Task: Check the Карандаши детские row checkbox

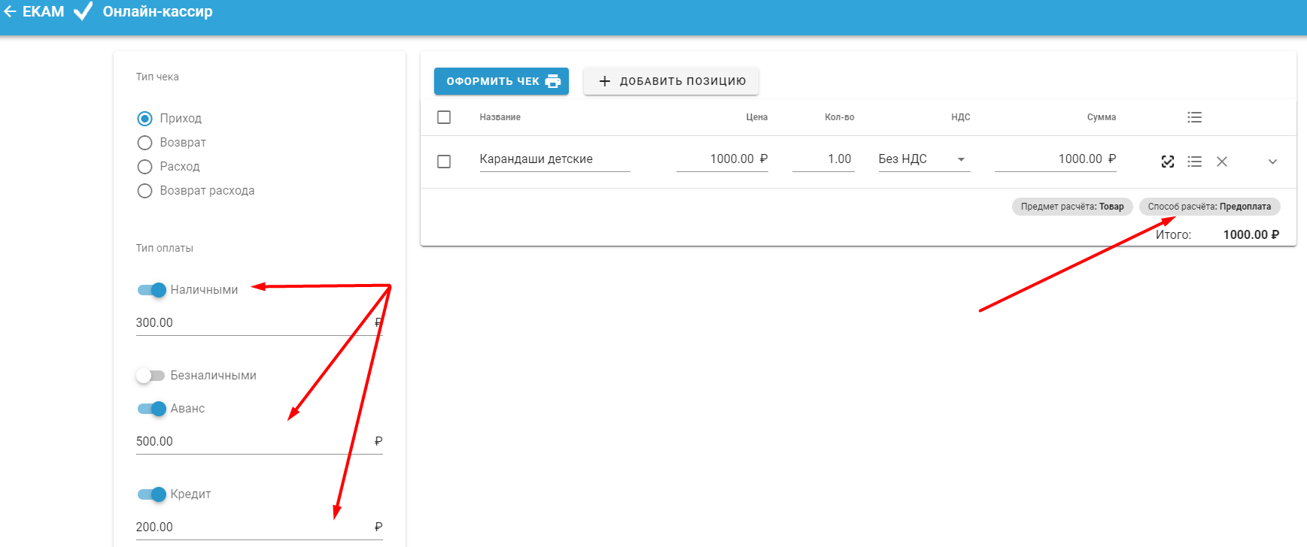Action: (x=444, y=162)
